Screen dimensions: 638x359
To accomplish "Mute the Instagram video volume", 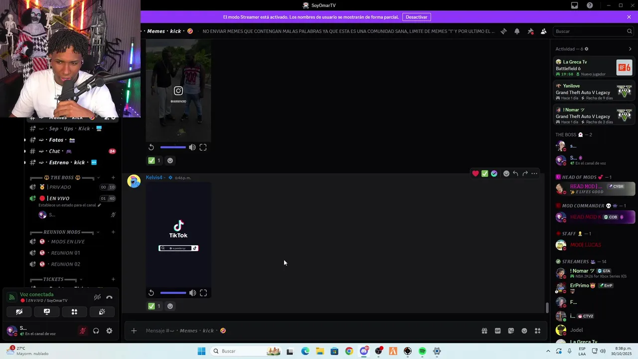I will 192,147.
